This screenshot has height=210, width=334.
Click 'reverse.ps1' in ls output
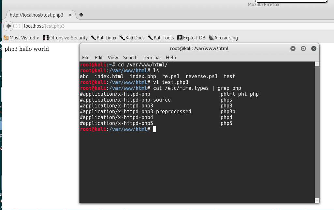tap(201, 77)
